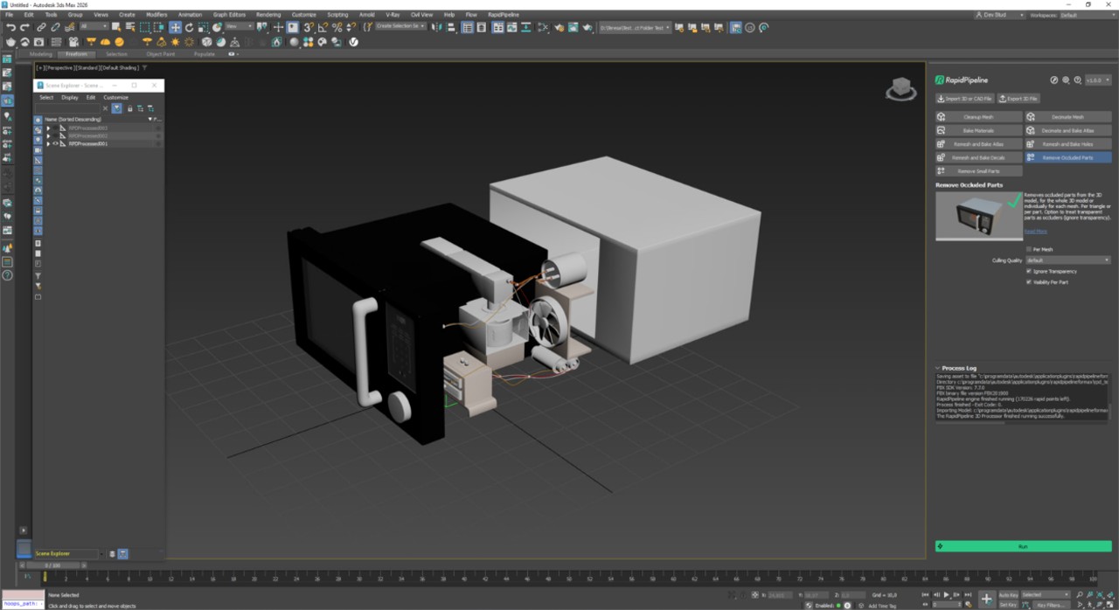
Task: Toggle visibility eye of RPDProcessed001
Action: (56, 143)
